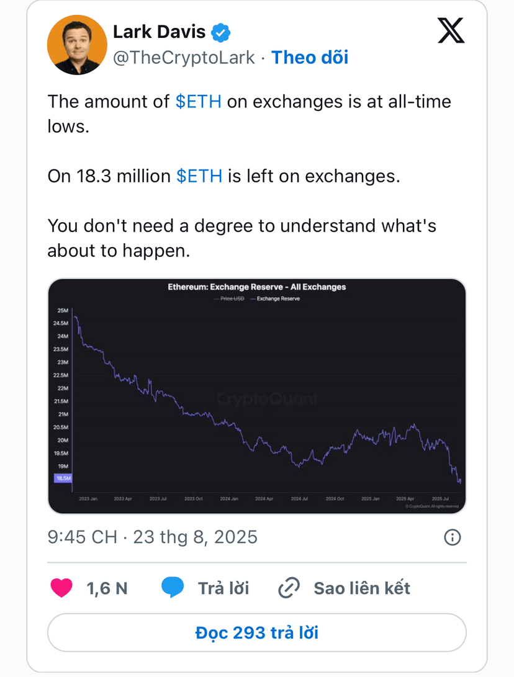Click the Lark Davis display name
The height and width of the screenshot is (677, 514).
pos(159,32)
